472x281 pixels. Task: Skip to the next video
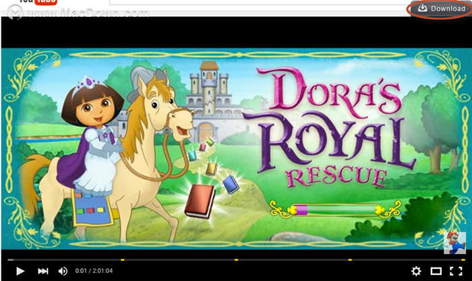42,271
